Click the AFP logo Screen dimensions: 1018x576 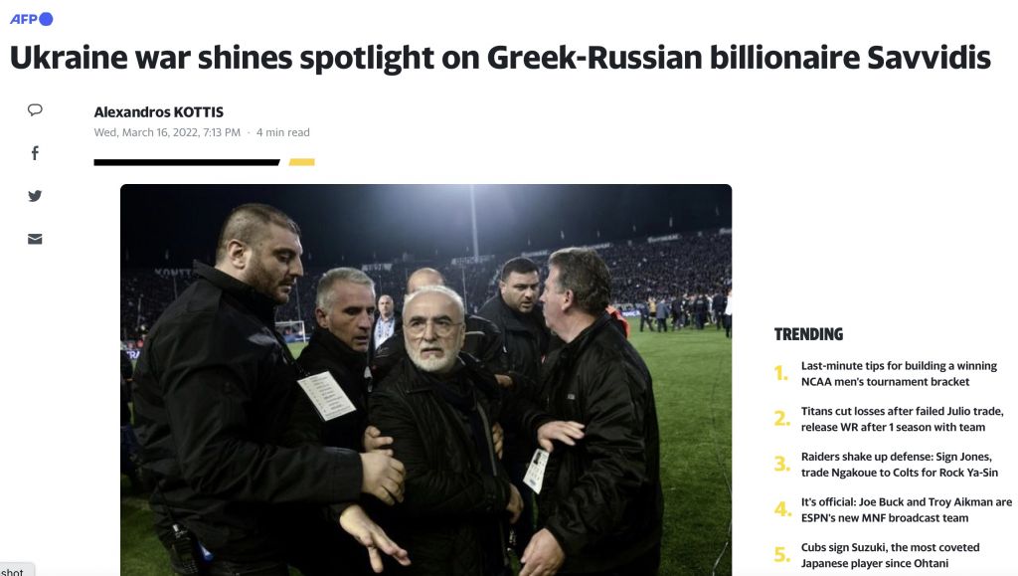point(22,17)
